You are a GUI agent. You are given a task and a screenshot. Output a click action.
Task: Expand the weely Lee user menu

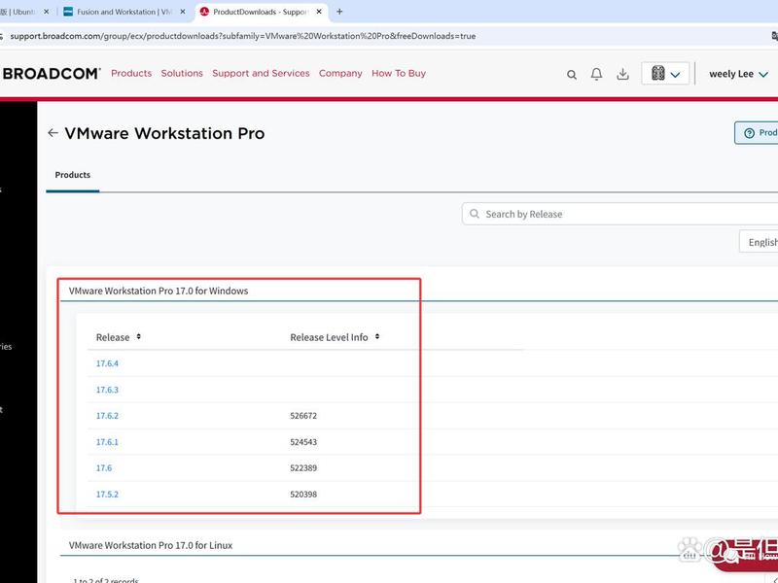738,74
